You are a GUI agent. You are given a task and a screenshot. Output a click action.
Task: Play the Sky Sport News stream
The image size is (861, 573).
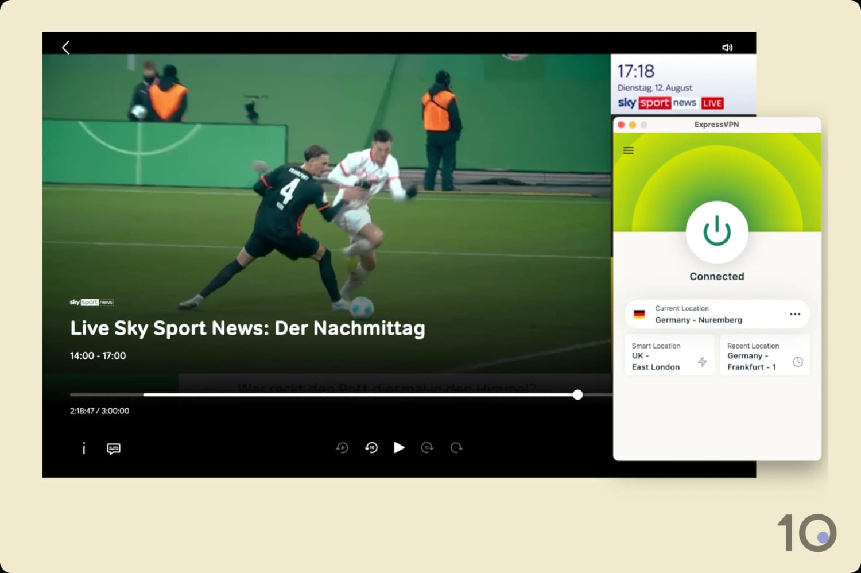[x=399, y=447]
